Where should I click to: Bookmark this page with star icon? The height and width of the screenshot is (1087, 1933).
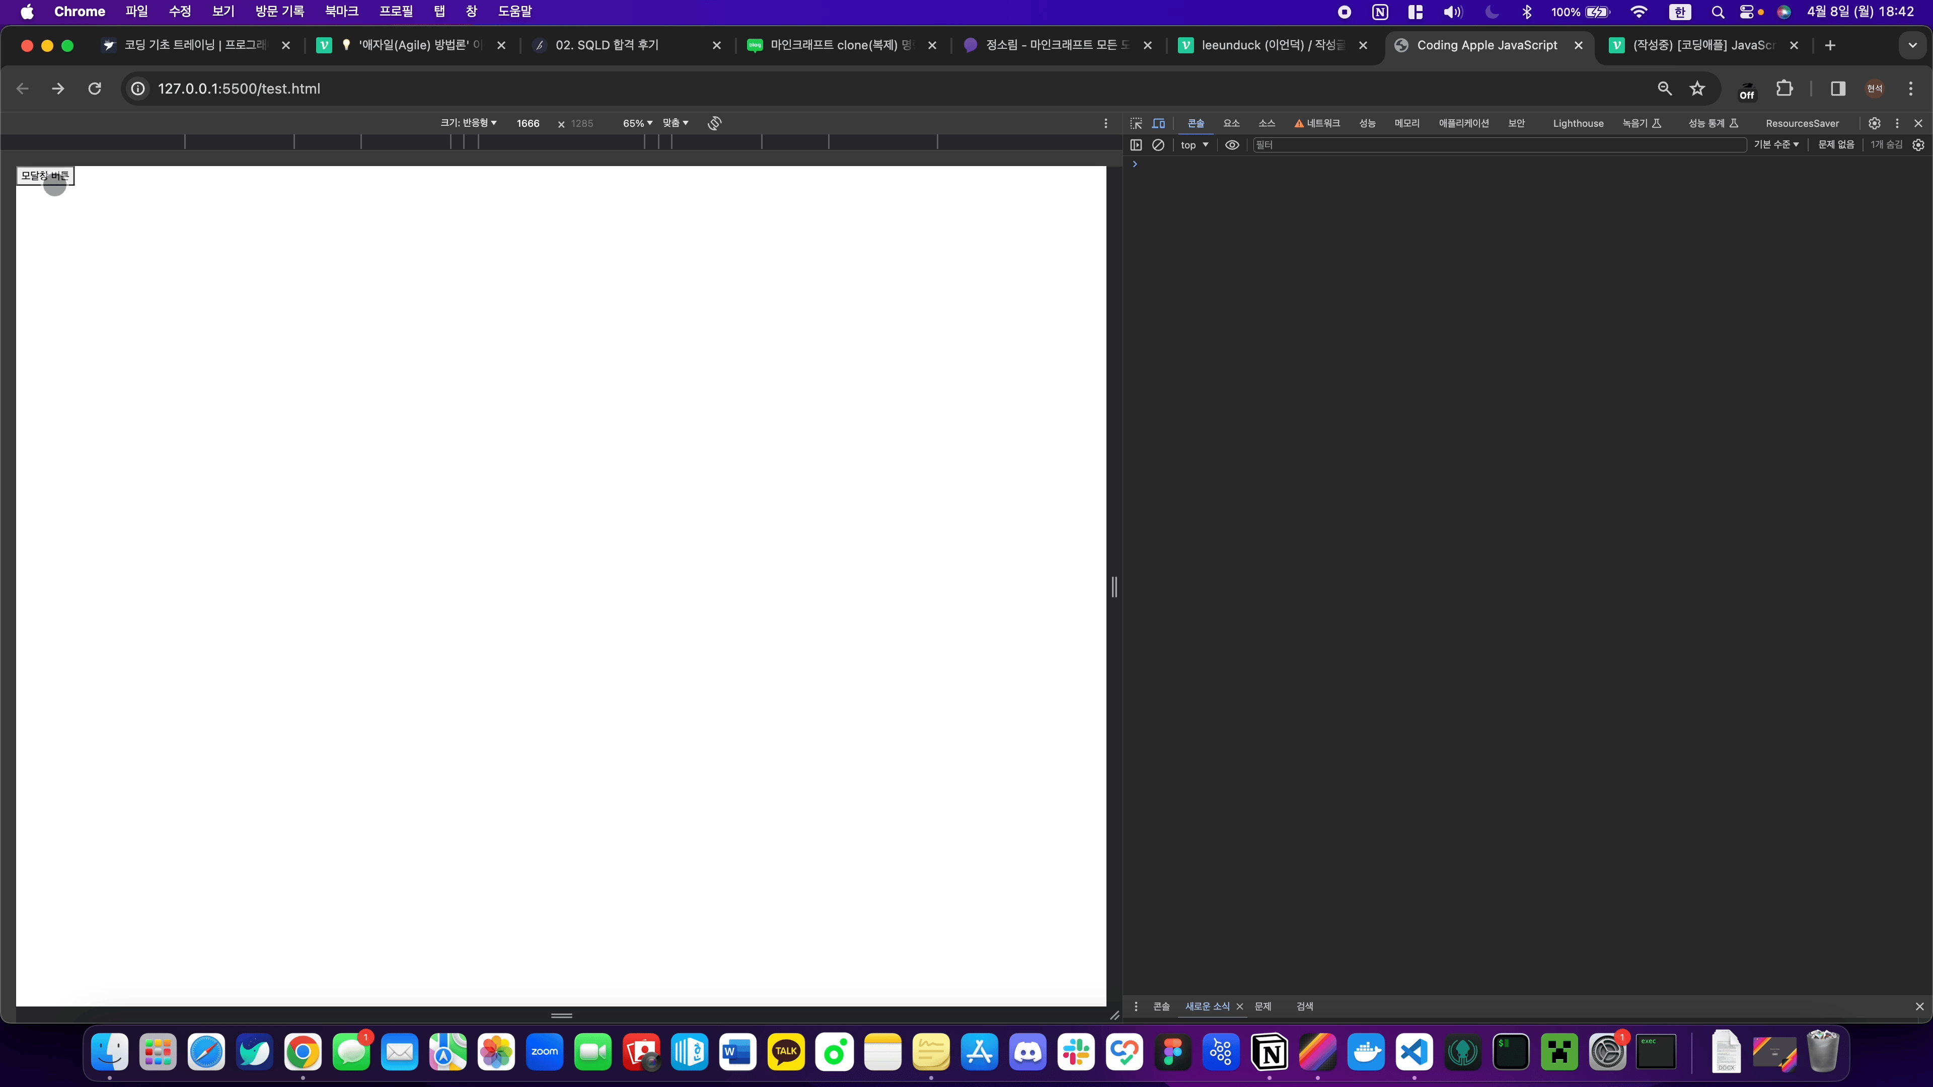[1697, 89]
